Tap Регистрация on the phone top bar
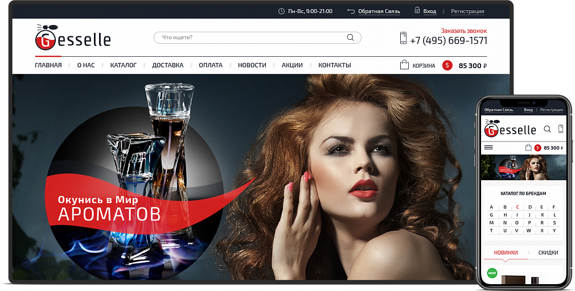Image resolution: width=575 pixels, height=291 pixels. click(552, 110)
